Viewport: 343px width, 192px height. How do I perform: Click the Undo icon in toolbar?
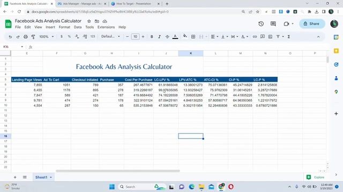click(x=10, y=37)
